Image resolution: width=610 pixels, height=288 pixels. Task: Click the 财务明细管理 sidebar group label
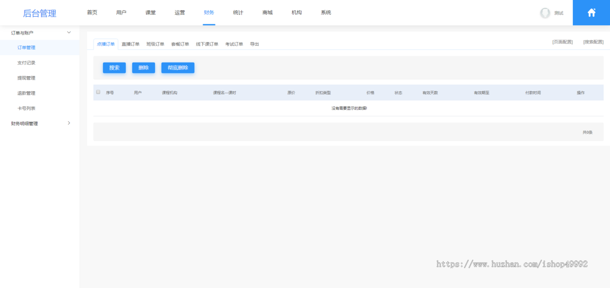click(24, 124)
